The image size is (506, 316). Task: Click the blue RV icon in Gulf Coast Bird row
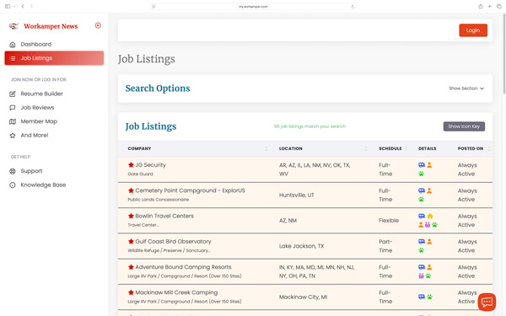[422, 242]
